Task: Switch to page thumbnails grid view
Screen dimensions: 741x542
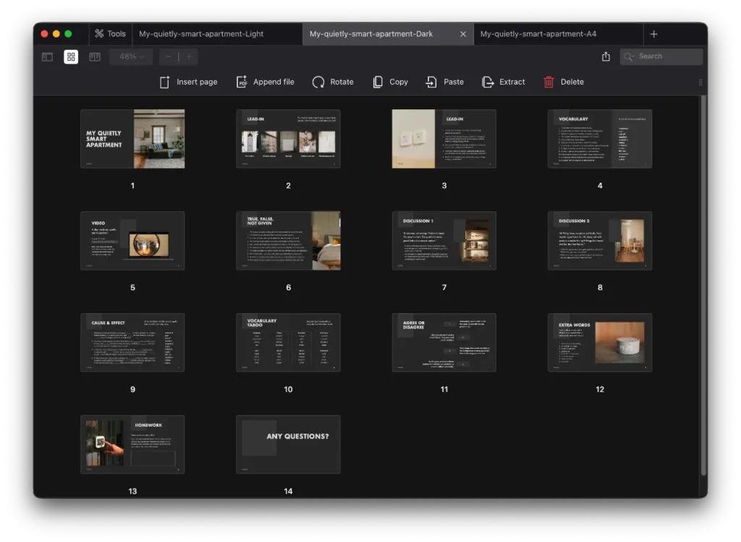Action: [x=71, y=56]
